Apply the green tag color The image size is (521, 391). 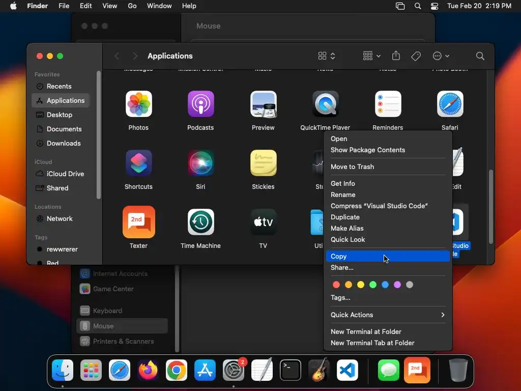(373, 285)
